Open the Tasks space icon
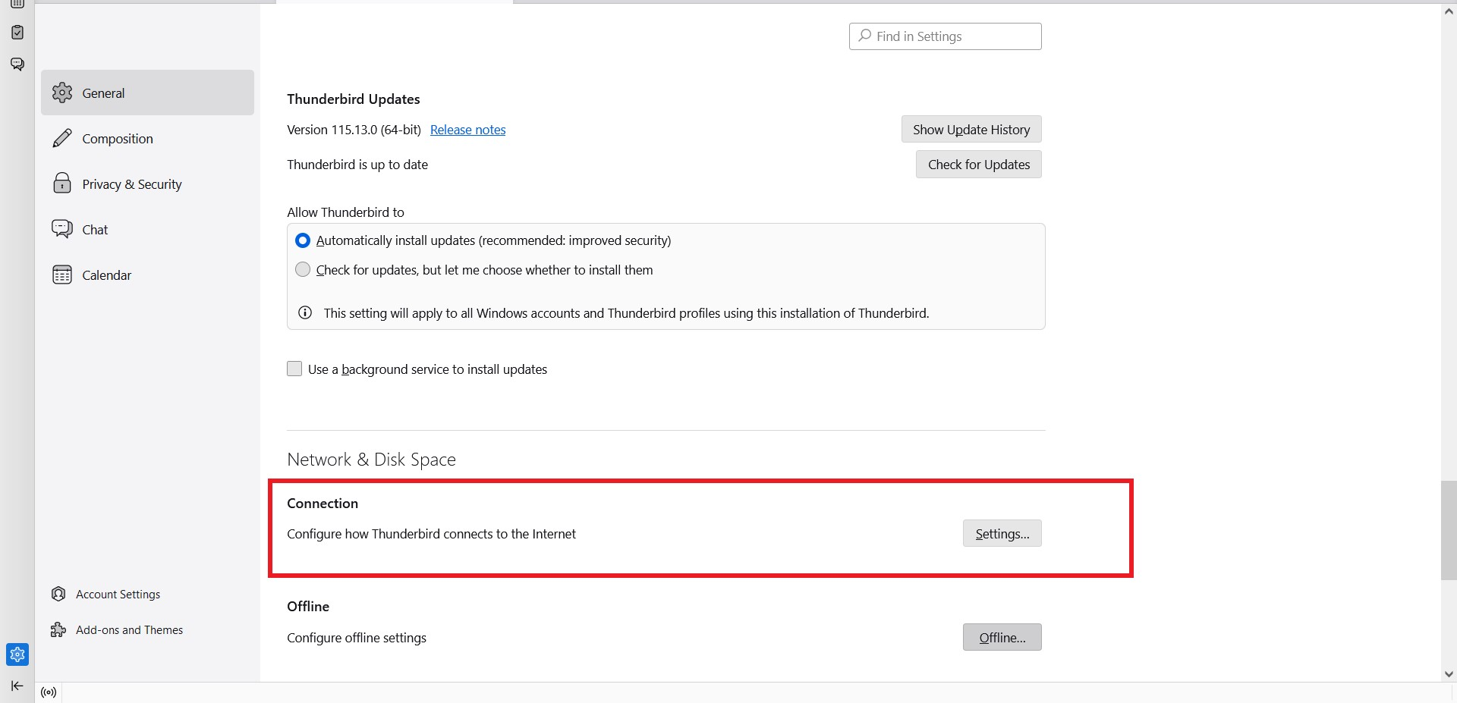The width and height of the screenshot is (1457, 703). click(17, 33)
